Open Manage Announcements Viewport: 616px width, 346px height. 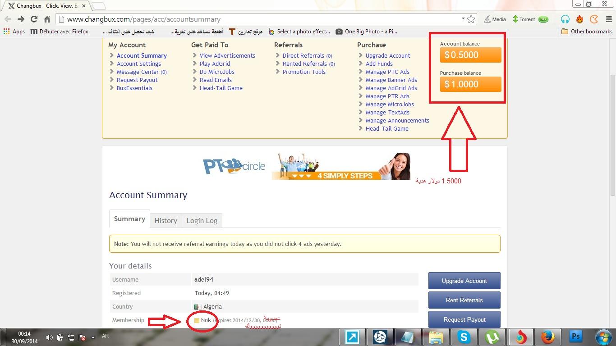(x=397, y=120)
